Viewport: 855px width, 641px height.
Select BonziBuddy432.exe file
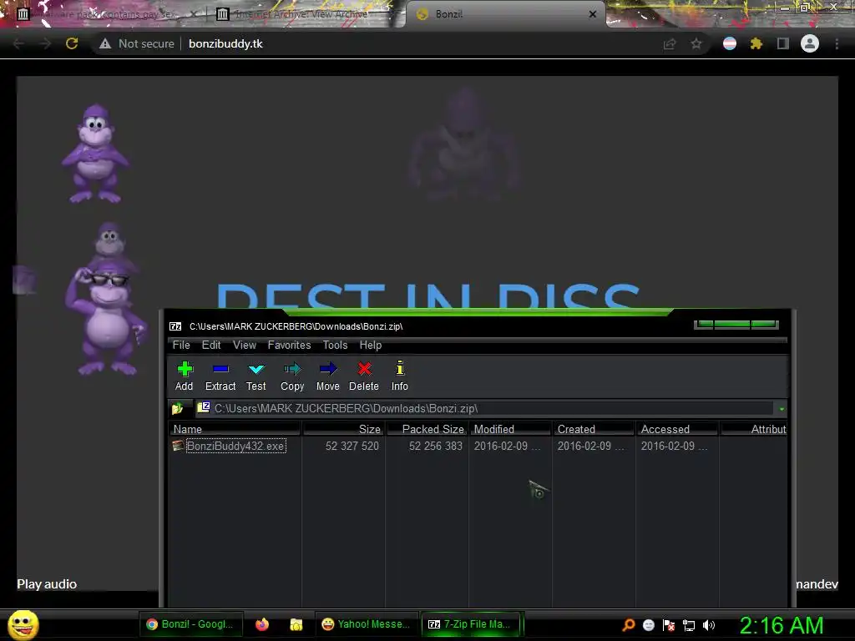point(235,446)
